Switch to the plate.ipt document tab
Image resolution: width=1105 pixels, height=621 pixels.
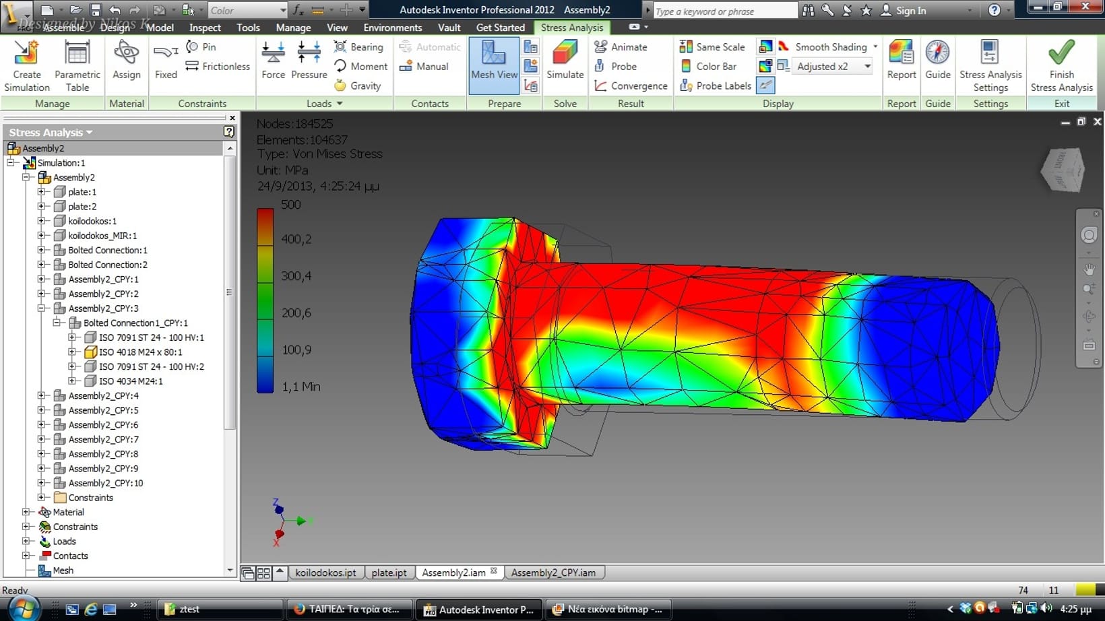389,573
